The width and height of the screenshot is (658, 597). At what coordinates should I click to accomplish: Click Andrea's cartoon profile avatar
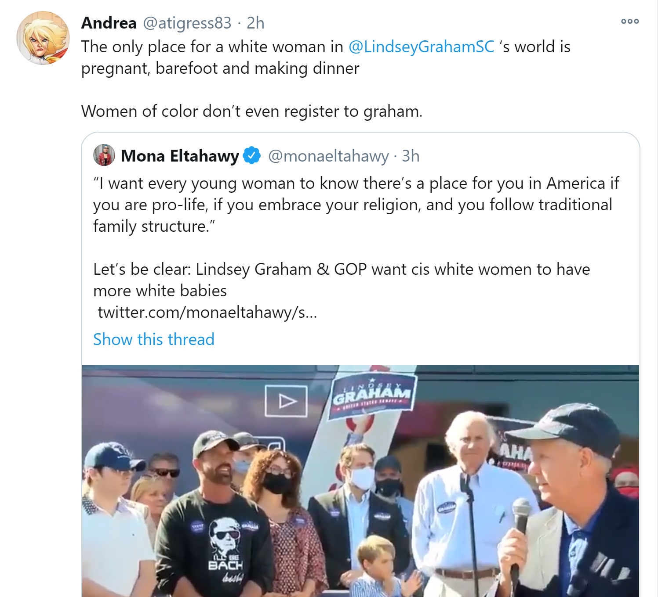click(x=43, y=38)
